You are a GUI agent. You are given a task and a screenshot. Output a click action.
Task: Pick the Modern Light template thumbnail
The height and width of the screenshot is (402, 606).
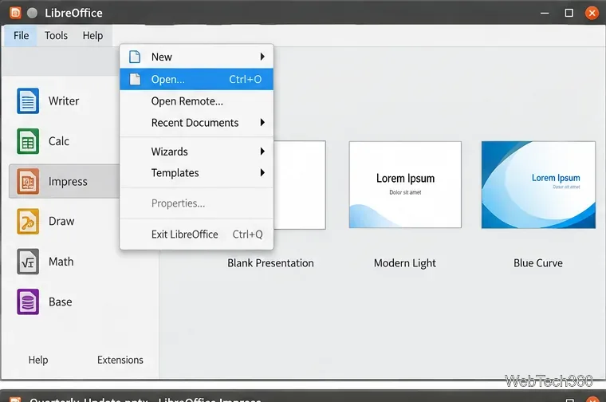click(405, 184)
